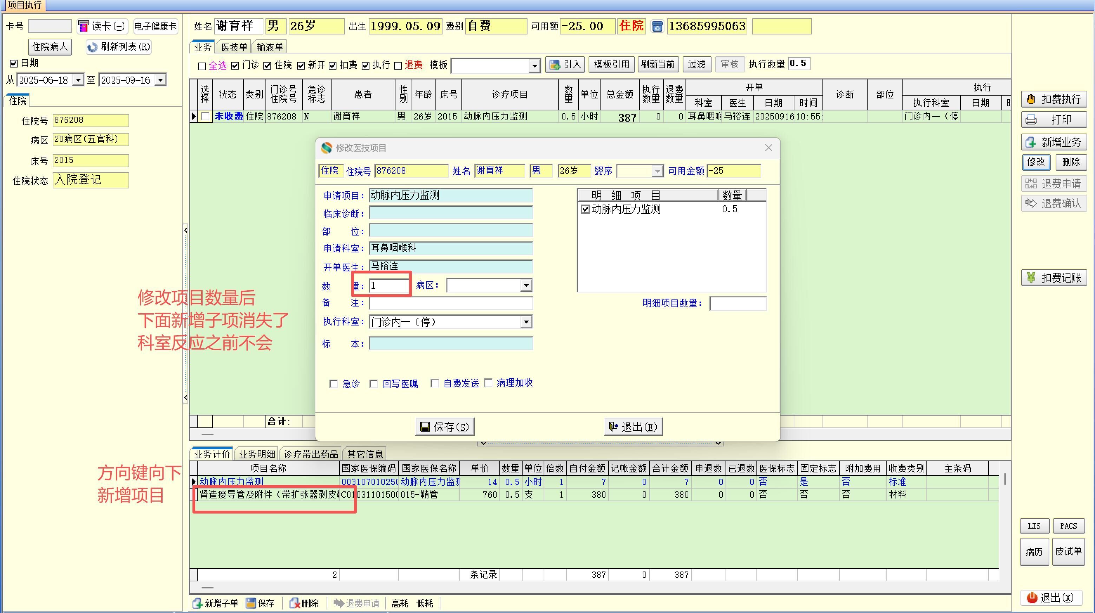
Task: Click the 读卡 card reader icon
Action: (83, 26)
